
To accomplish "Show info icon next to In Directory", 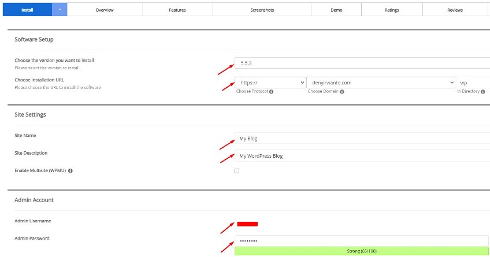I will coord(483,91).
